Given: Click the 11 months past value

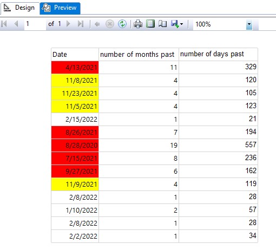Looking at the screenshot, I should coord(174,68).
